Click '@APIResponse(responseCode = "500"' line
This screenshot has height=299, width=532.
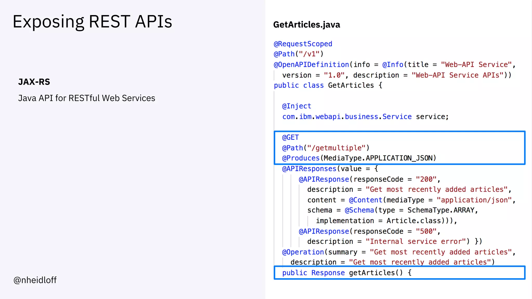tap(370, 231)
